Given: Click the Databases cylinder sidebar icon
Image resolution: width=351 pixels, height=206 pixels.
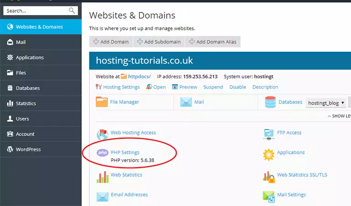Looking at the screenshot, I should coord(10,88).
